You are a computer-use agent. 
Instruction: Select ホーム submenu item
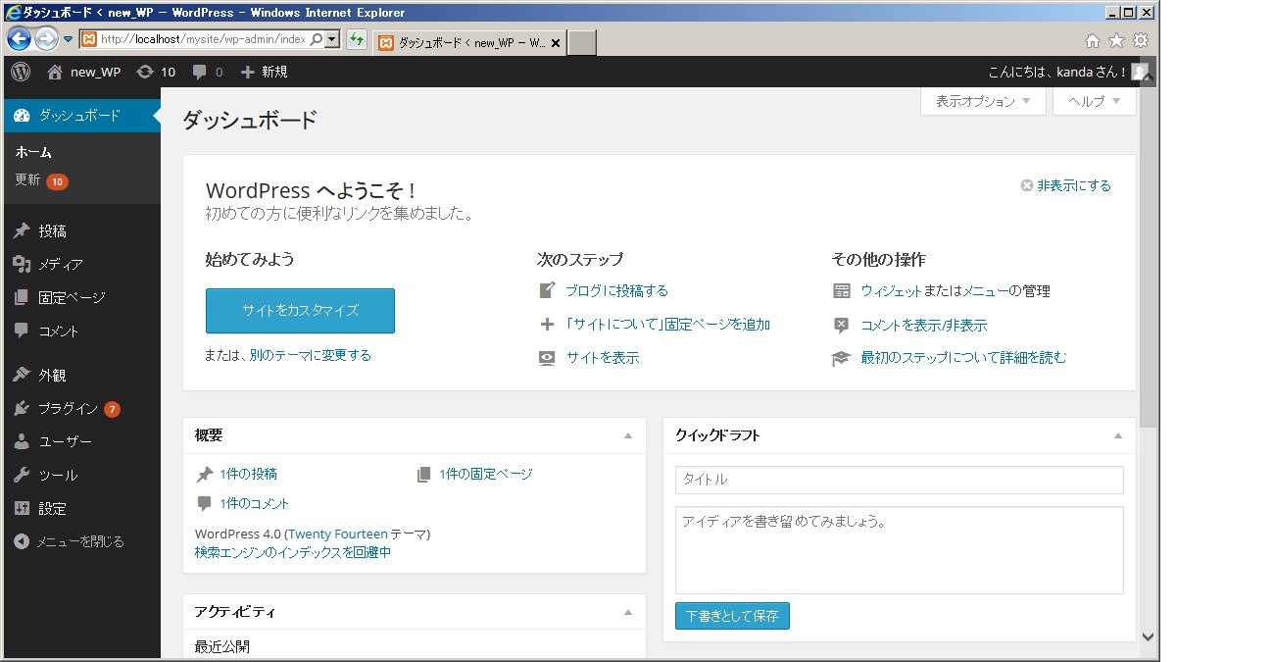pyautogui.click(x=33, y=152)
